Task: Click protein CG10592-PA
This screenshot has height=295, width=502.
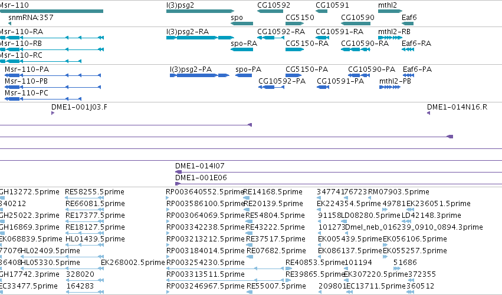Action: point(282,81)
